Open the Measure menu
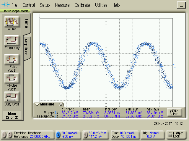This screenshot has height=141, width=189. [62, 5]
